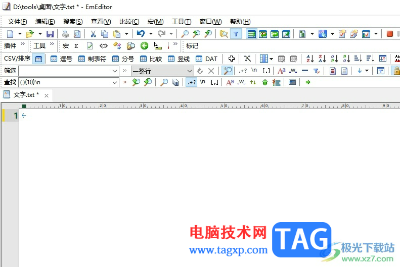Image resolution: width=400 pixels, height=267 pixels.
Task: Cut selection with the scissors icon
Action: [93, 34]
